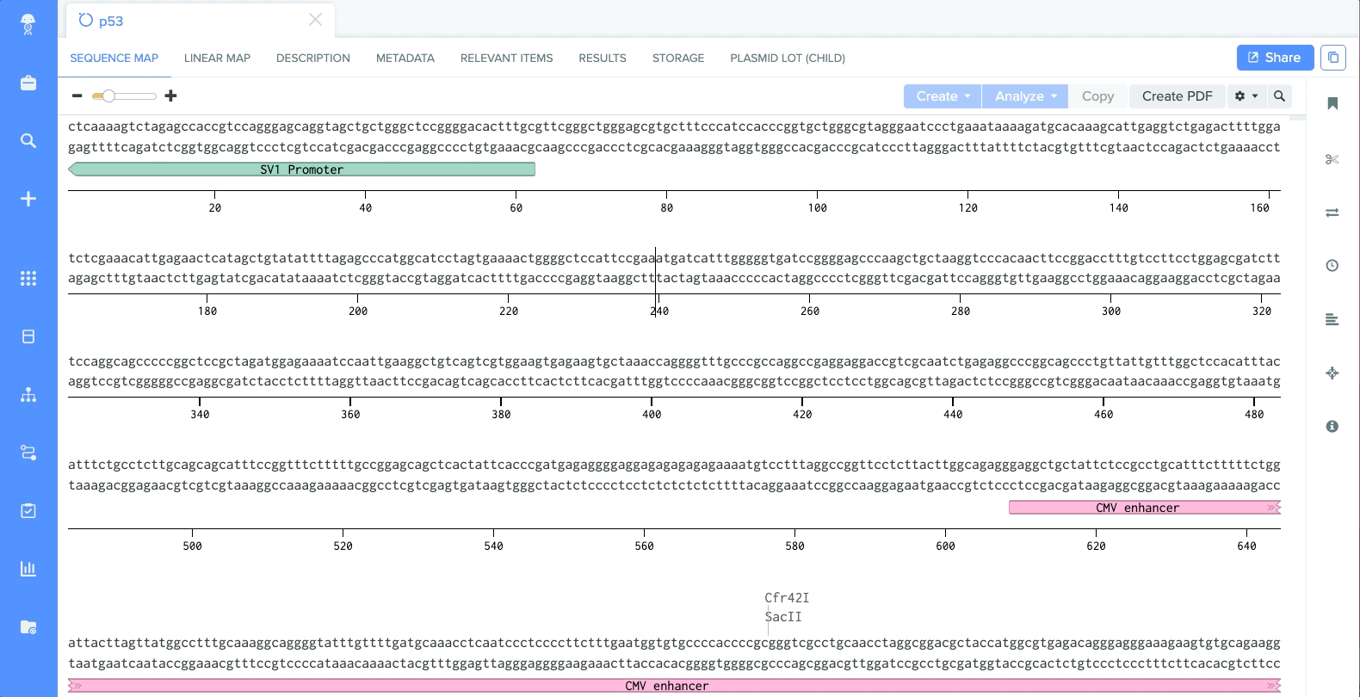The height and width of the screenshot is (697, 1360).
Task: Open the CRISPR design panel icon
Action: coord(1332,373)
